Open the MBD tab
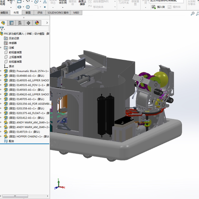Image resolution: width=199 pixels, height=199 pixels. point(76,13)
